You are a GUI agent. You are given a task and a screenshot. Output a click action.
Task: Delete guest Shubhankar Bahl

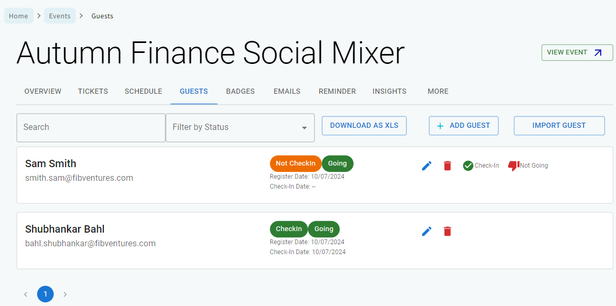(447, 231)
